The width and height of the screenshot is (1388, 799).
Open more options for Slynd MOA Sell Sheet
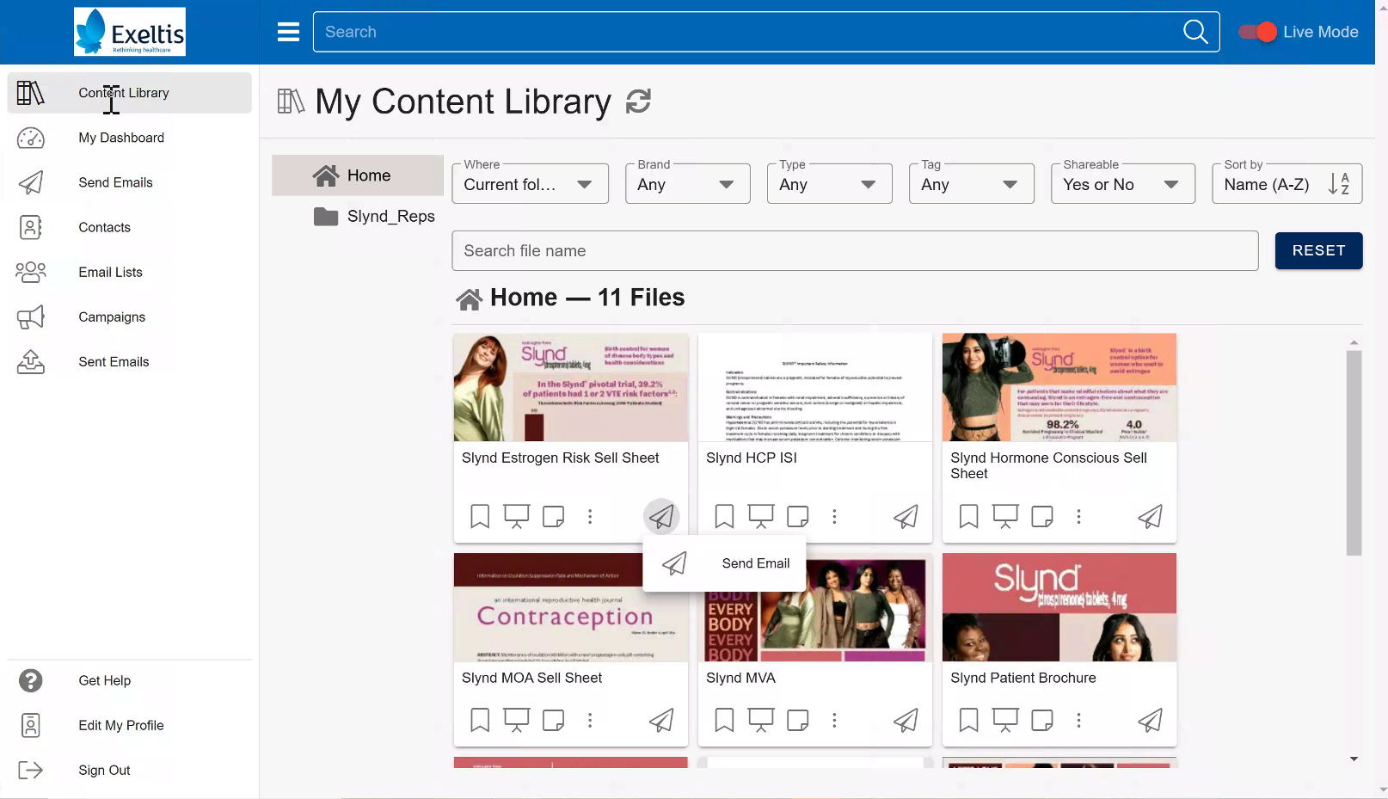590,720
